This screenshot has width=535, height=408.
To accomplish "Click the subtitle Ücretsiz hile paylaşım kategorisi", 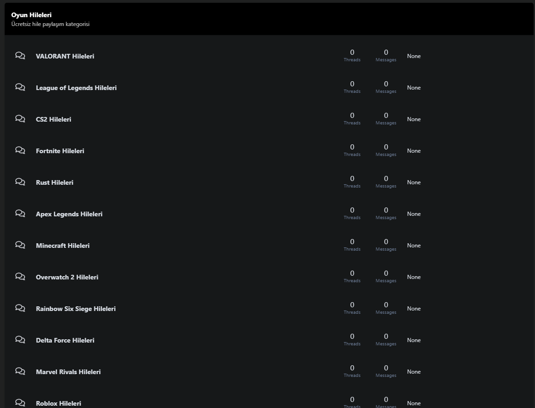I will pos(50,24).
